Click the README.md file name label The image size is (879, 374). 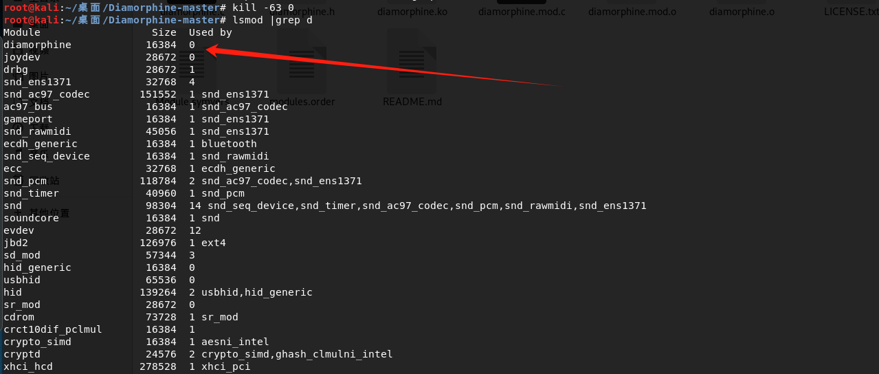pyautogui.click(x=412, y=102)
